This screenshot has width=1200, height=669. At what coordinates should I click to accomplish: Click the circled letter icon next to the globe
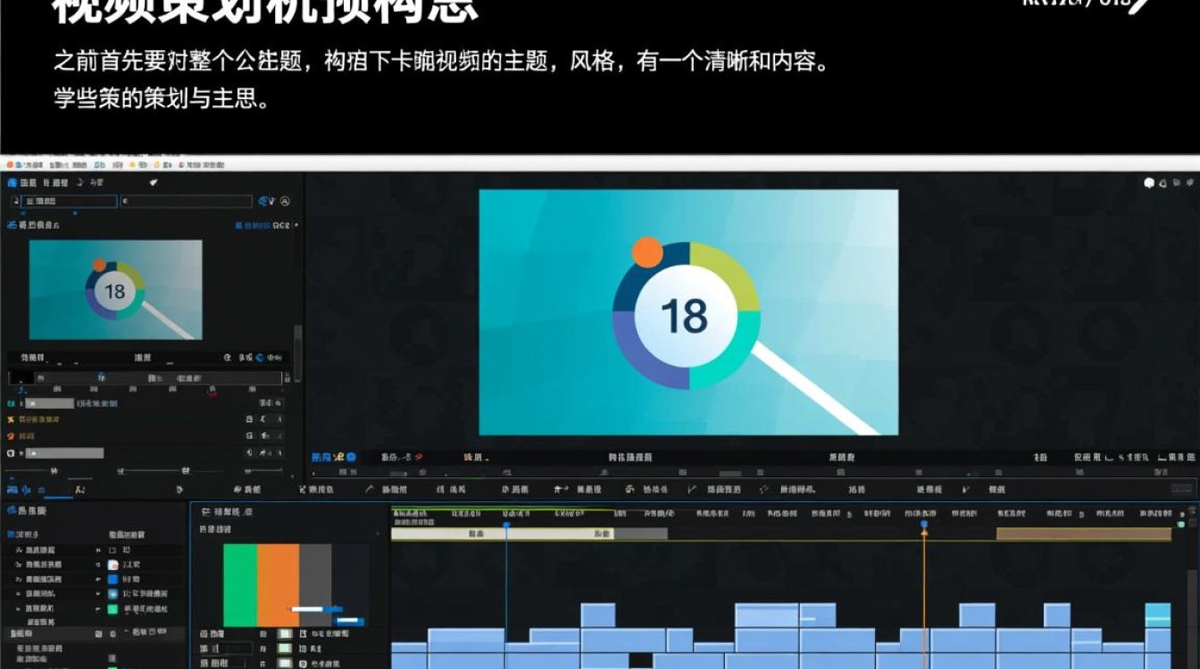pos(285,202)
